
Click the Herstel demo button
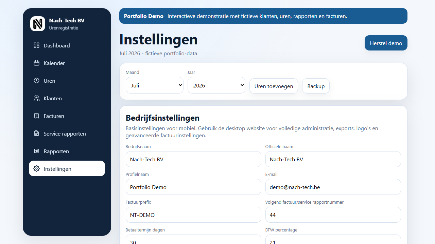[x=386, y=43]
